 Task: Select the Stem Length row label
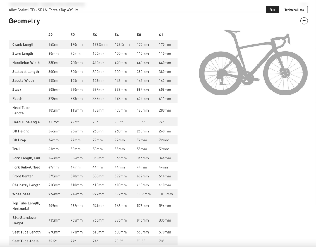[x=23, y=54]
